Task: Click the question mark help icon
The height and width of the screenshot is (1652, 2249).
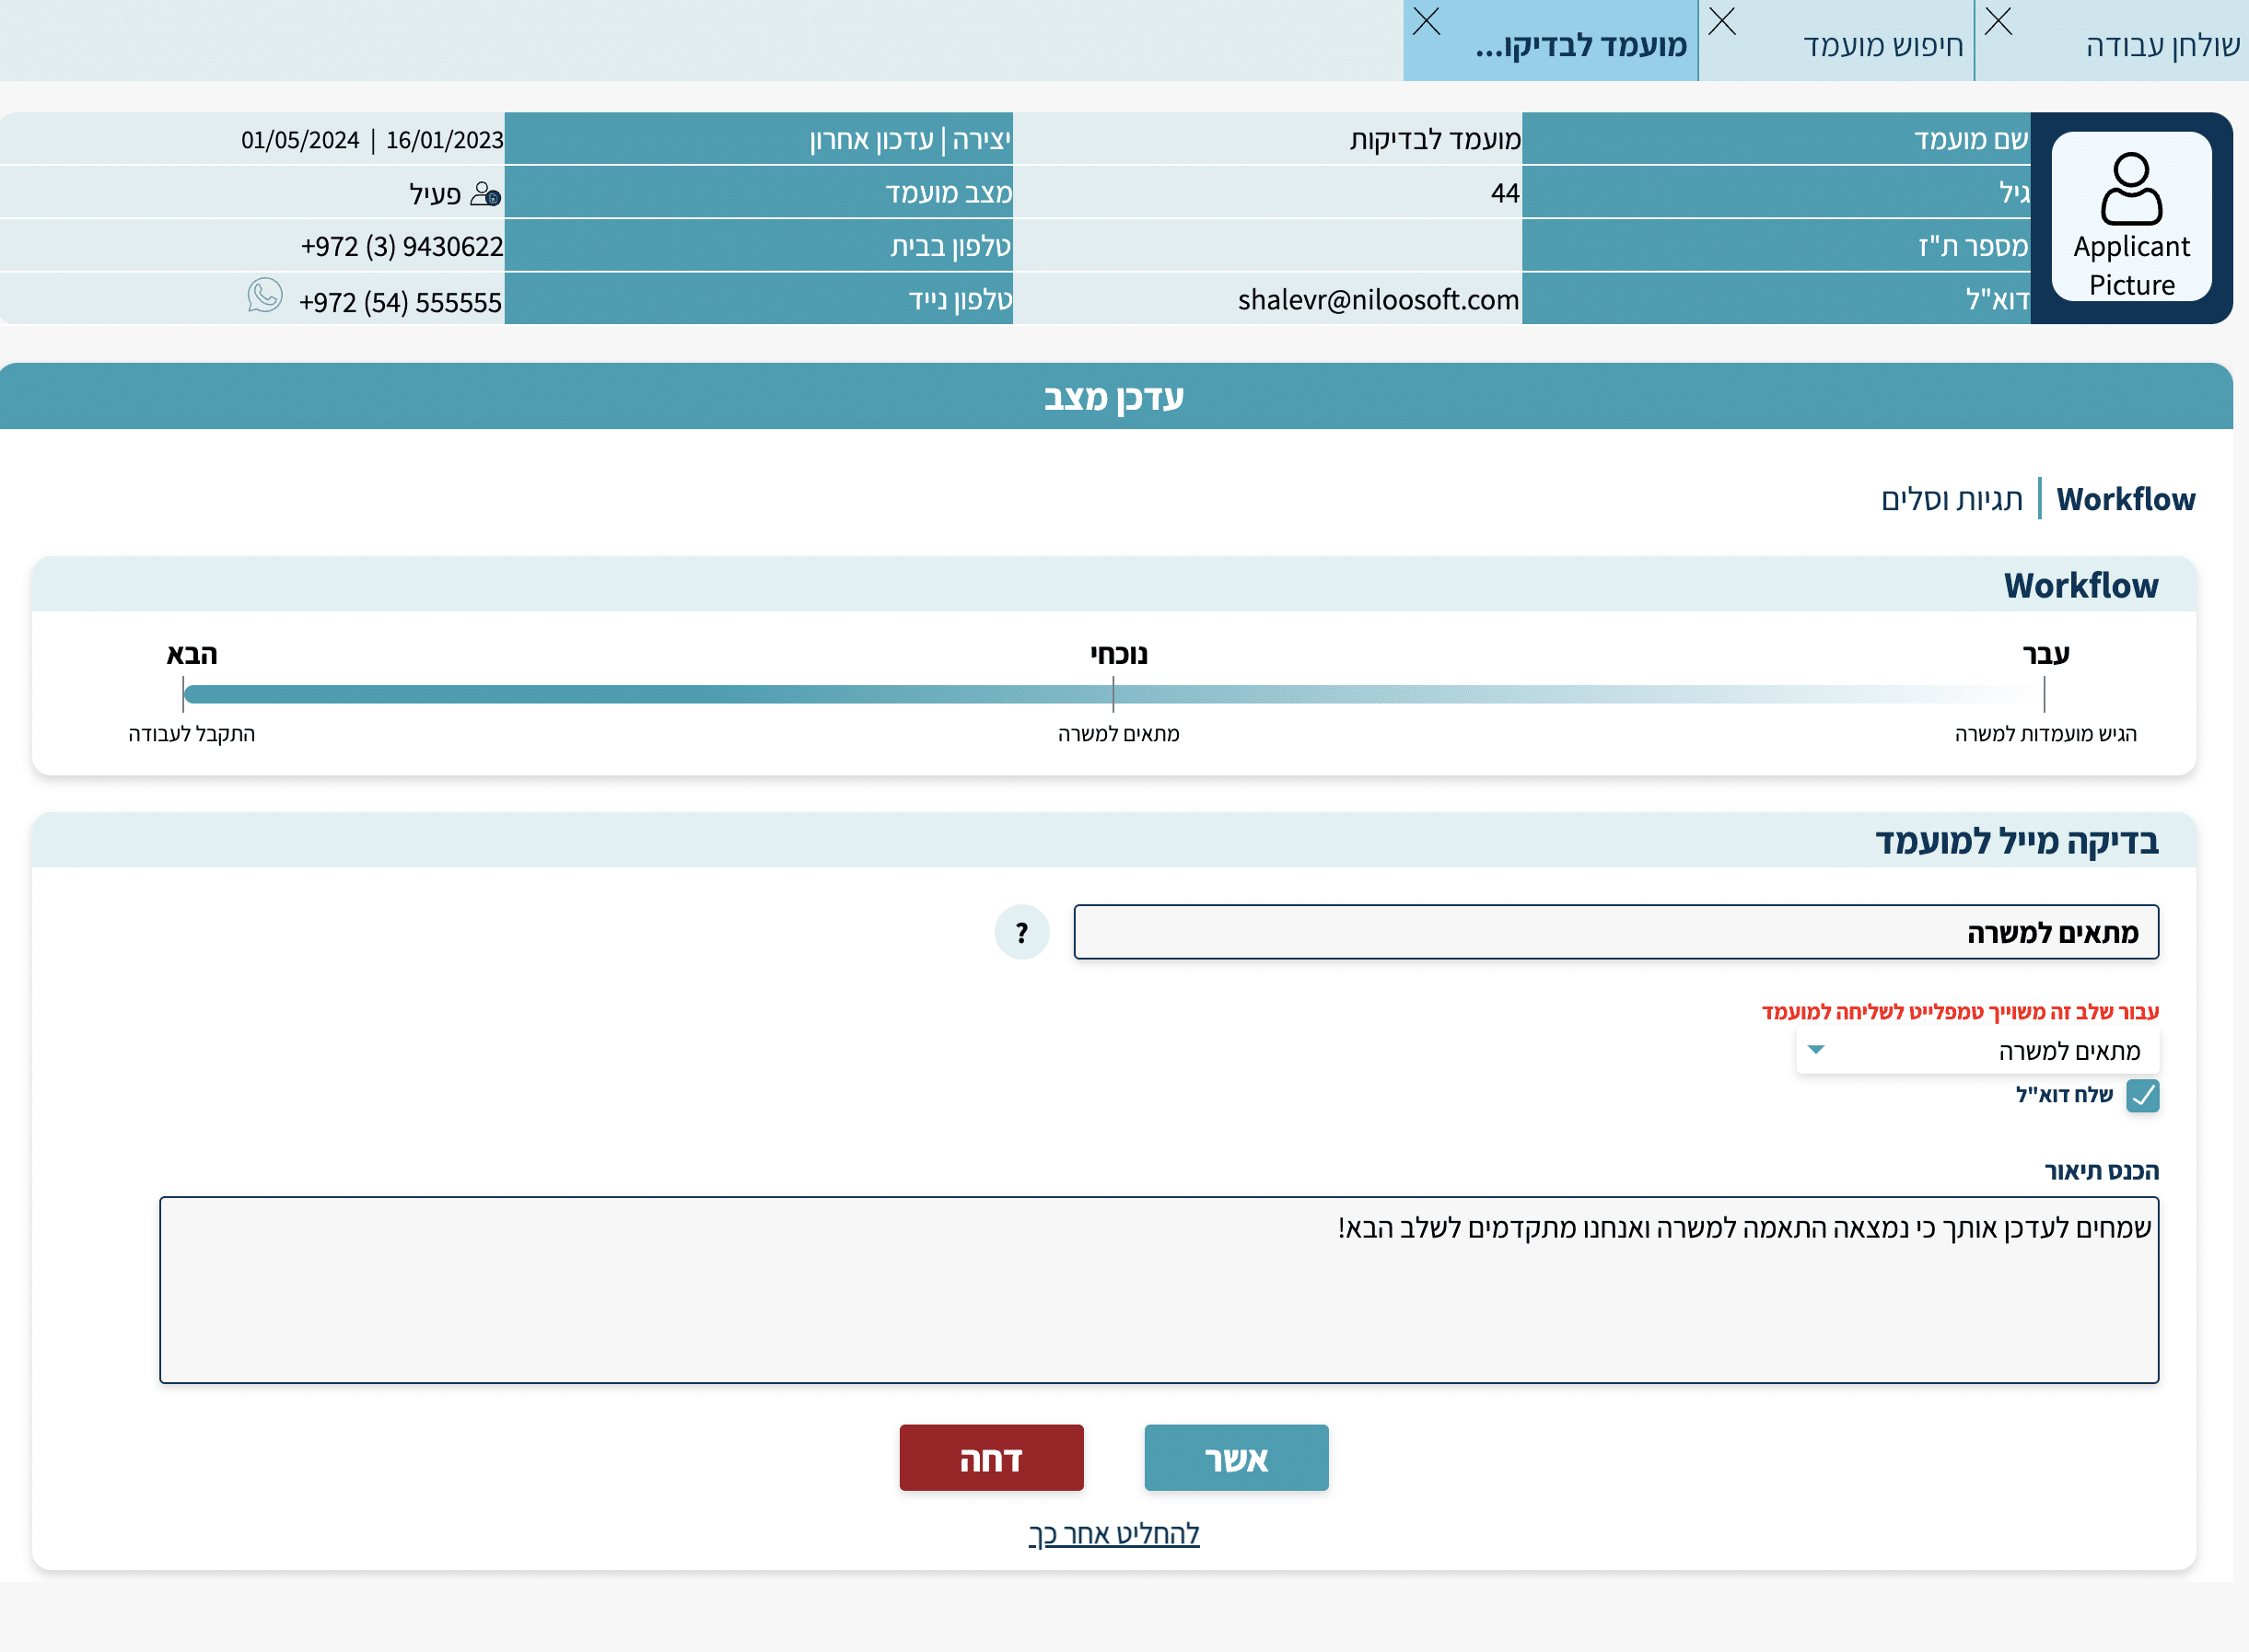Action: click(x=1021, y=932)
